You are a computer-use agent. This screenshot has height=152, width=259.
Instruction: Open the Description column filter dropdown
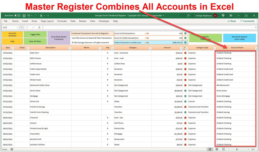pyautogui.click(x=69, y=48)
